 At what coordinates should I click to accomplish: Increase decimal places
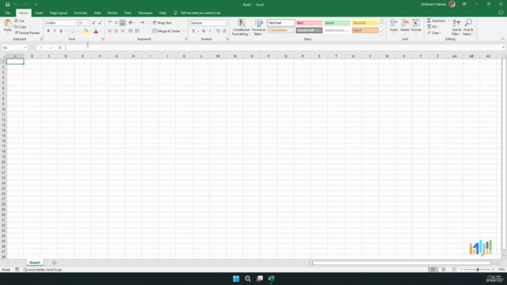click(218, 31)
